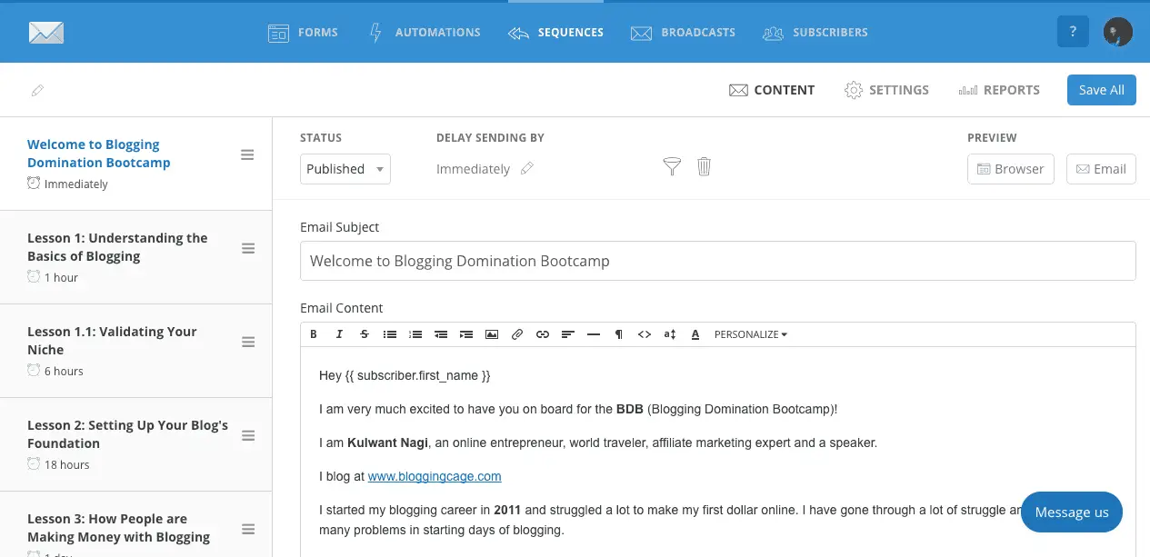Insert an image into the email
The width and height of the screenshot is (1150, 557).
pos(492,334)
